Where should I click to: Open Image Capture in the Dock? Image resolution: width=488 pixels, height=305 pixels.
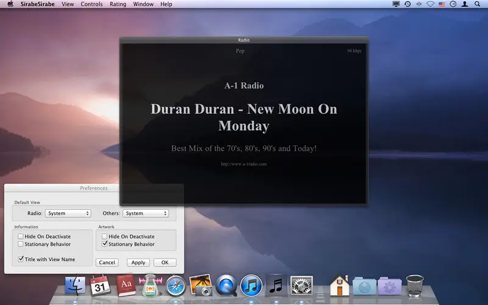[x=201, y=285]
